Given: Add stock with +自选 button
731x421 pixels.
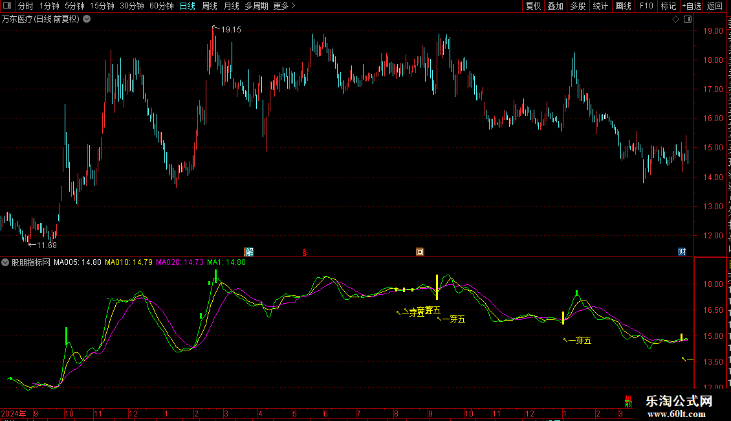Looking at the screenshot, I should coord(692,6).
